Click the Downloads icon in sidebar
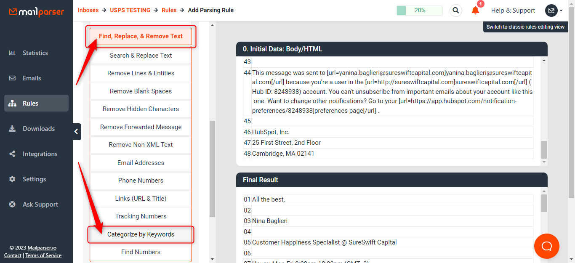 pos(13,129)
